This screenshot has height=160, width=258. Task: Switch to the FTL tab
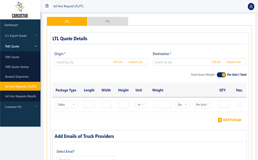108,21
